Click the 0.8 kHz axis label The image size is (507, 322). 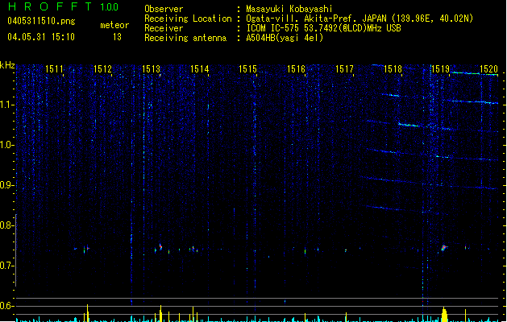(x=7, y=225)
